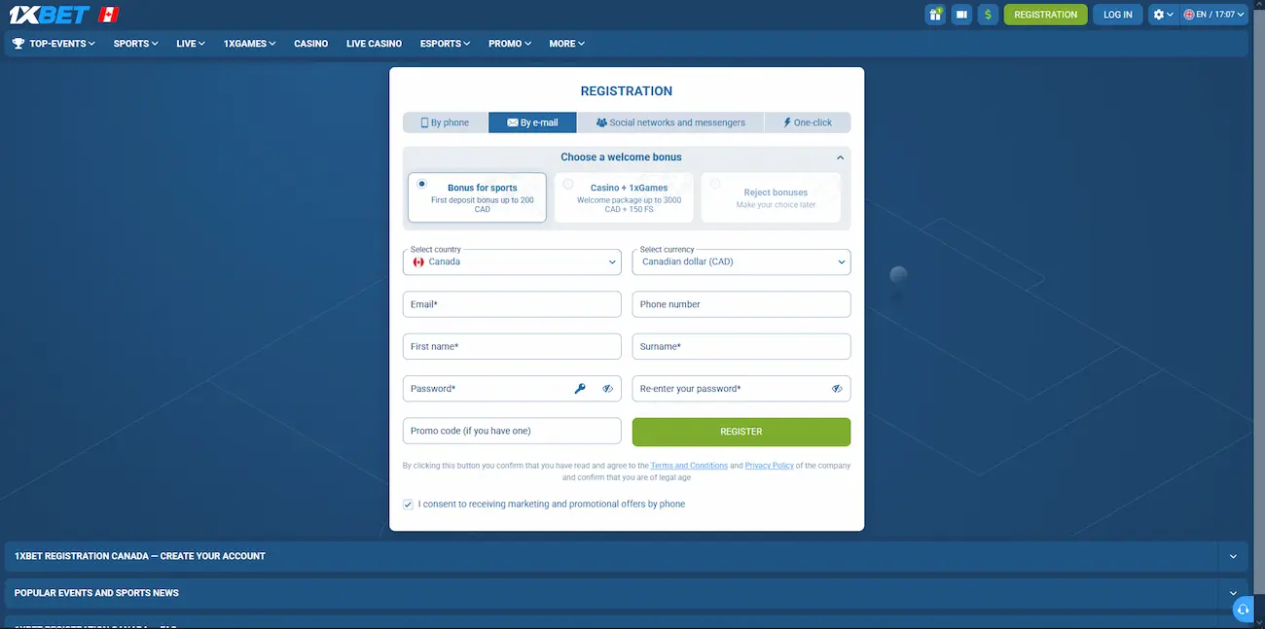Select the Reject bonuses option
This screenshot has width=1265, height=629.
[771, 197]
